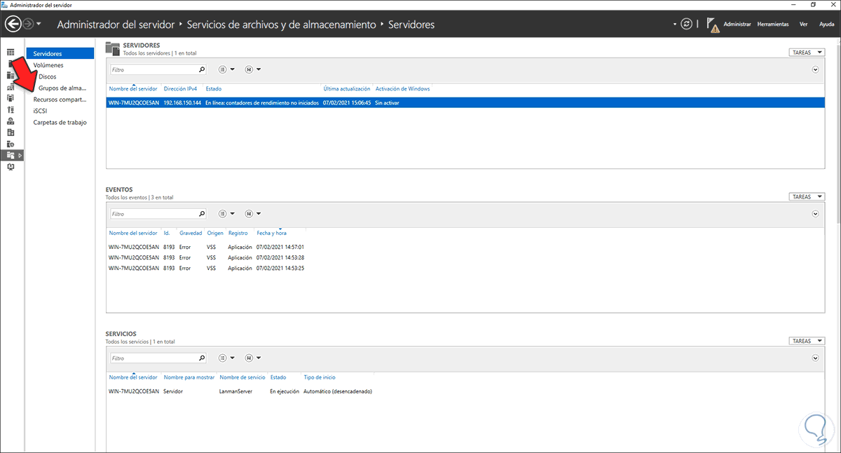The image size is (841, 453).
Task: Click Sin activar activation status cell
Action: click(387, 102)
